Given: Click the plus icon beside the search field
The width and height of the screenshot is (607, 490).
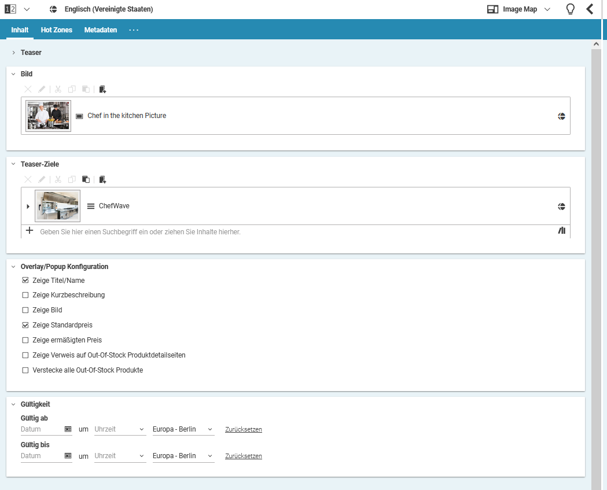Looking at the screenshot, I should click(x=30, y=231).
